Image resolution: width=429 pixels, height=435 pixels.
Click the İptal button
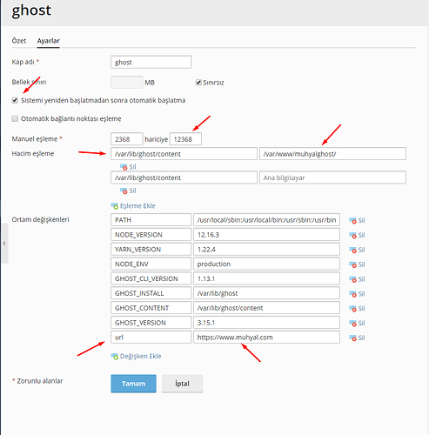[182, 384]
